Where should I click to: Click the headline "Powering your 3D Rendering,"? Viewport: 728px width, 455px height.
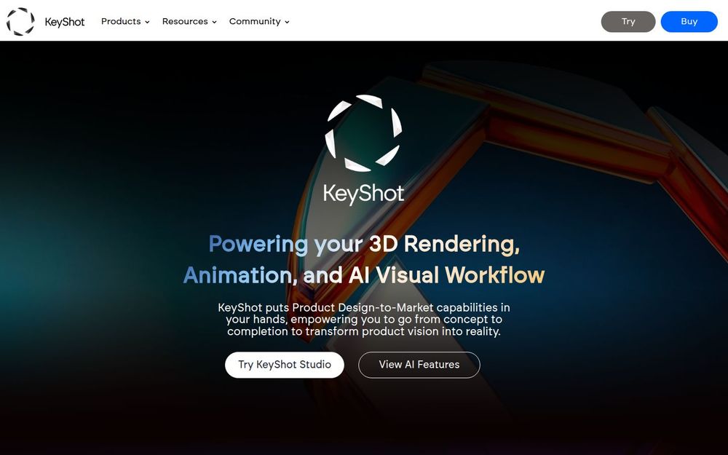tap(364, 244)
